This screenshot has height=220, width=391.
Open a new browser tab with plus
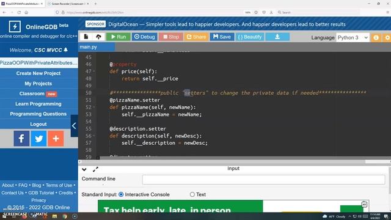tap(95, 4)
